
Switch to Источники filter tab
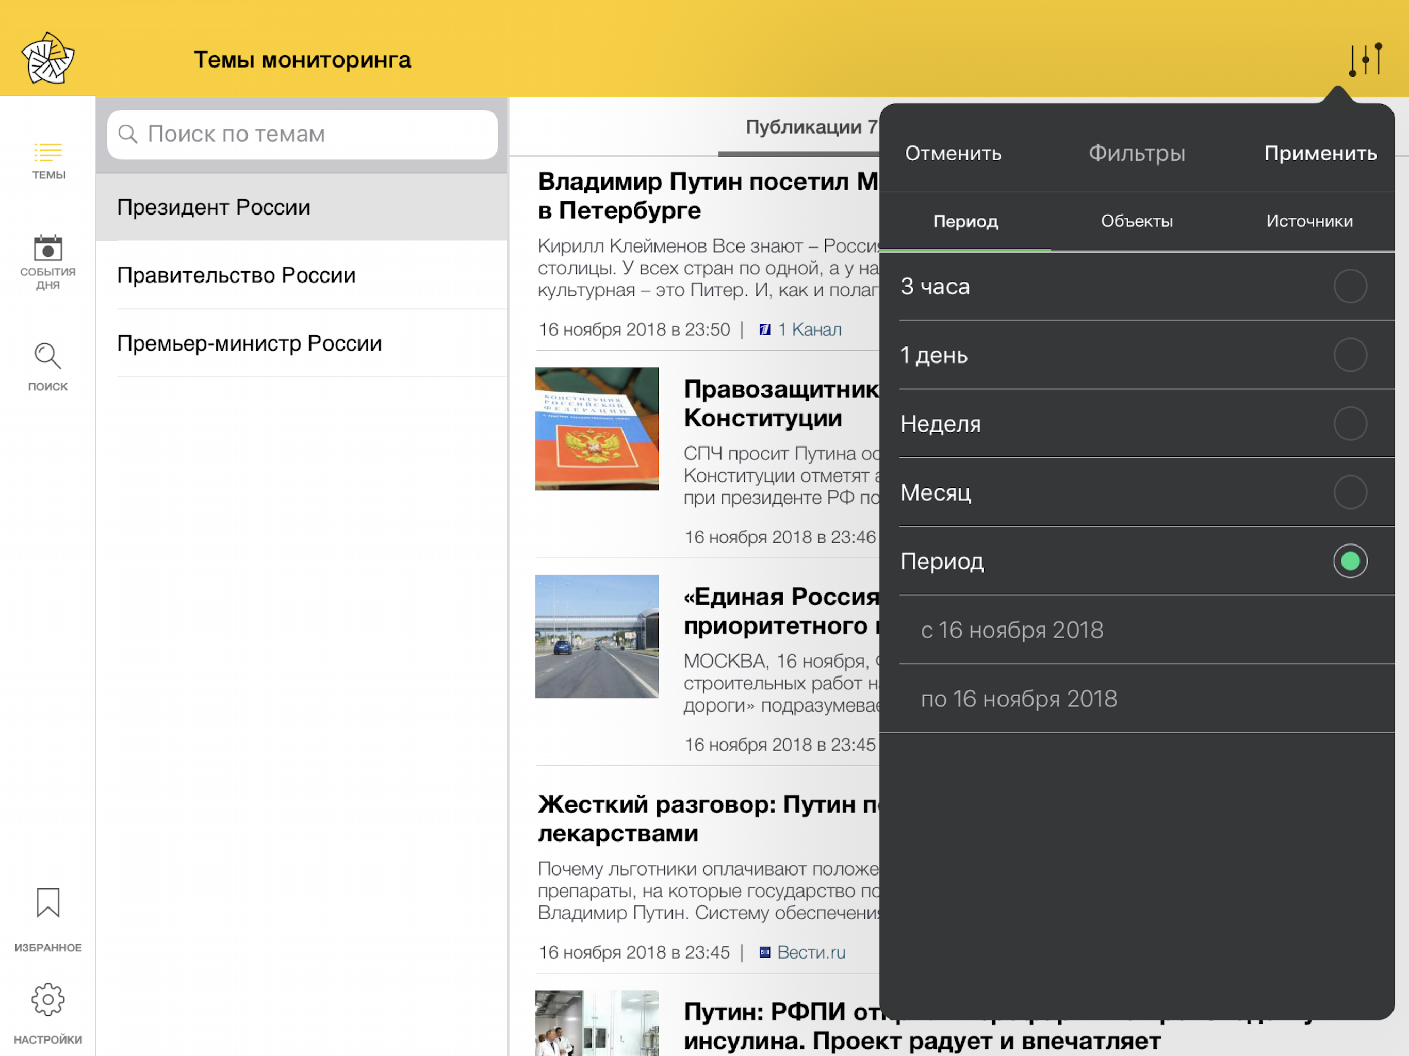click(1309, 221)
